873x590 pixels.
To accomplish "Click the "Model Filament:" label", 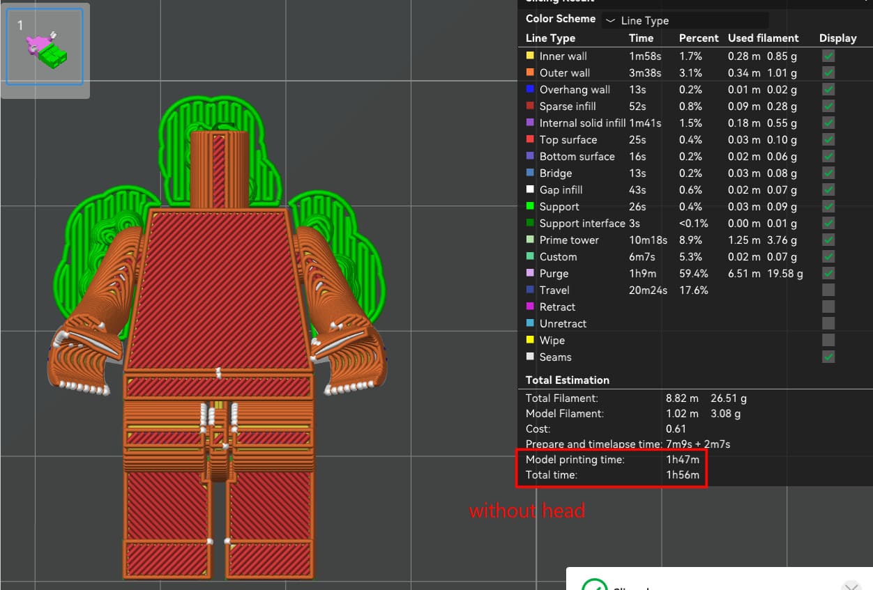I will click(565, 414).
